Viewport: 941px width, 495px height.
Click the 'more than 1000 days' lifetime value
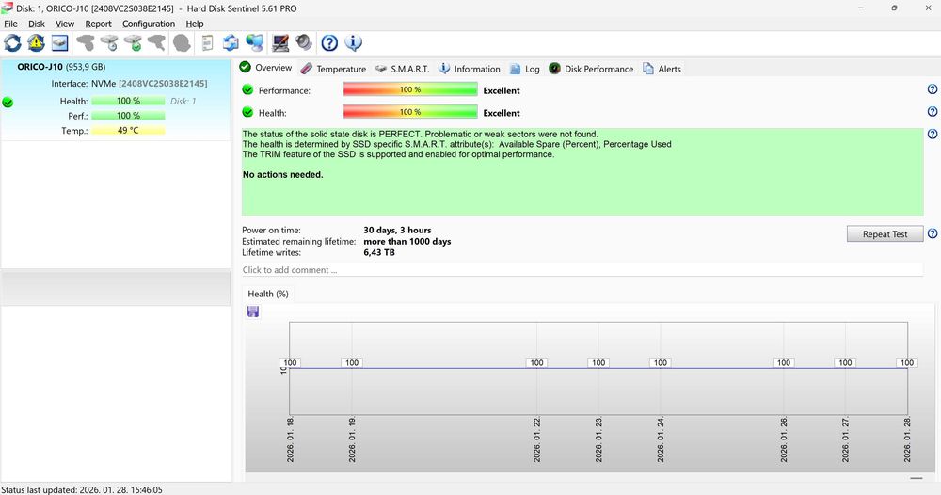point(407,241)
